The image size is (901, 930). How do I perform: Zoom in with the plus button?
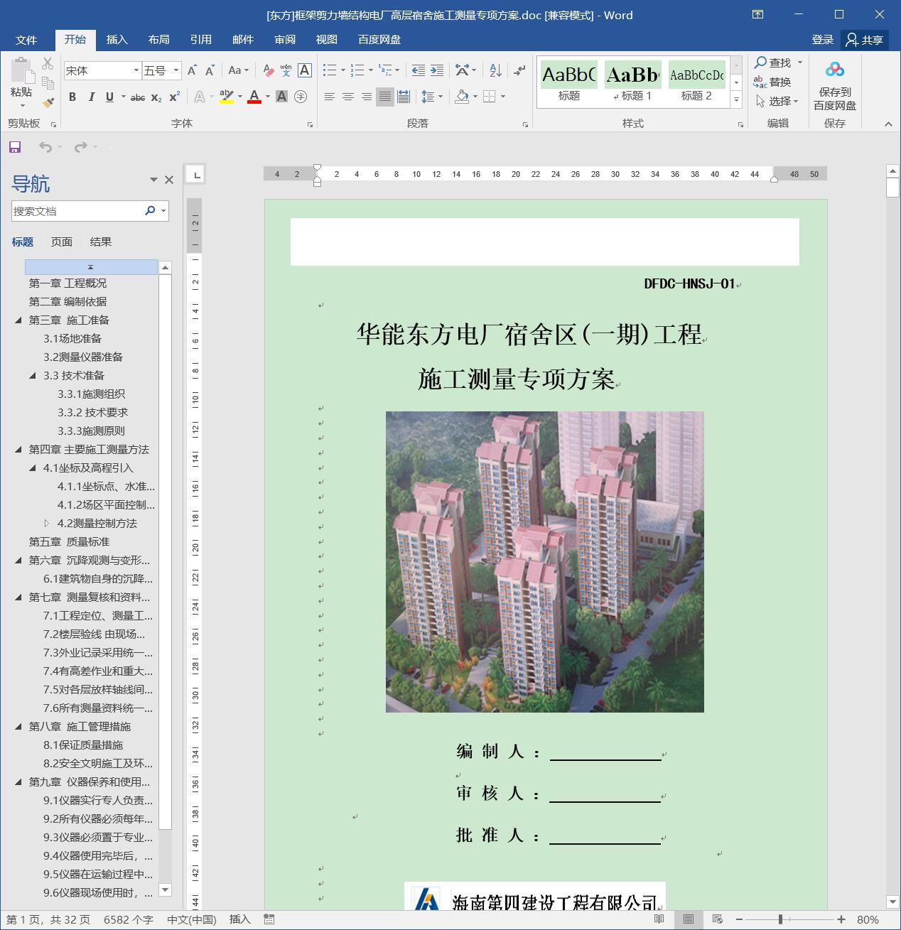(841, 919)
